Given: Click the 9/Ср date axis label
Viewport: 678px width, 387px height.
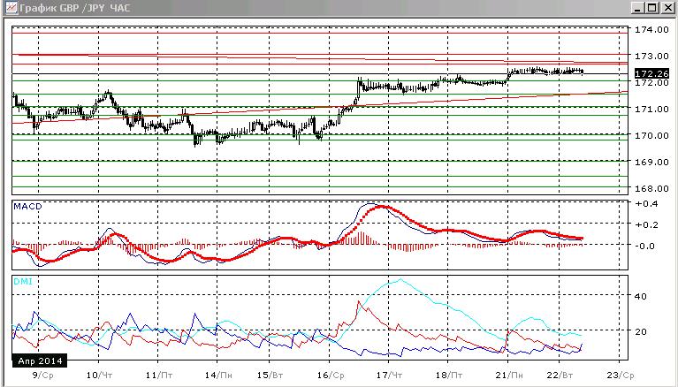Looking at the screenshot, I should 43,376.
